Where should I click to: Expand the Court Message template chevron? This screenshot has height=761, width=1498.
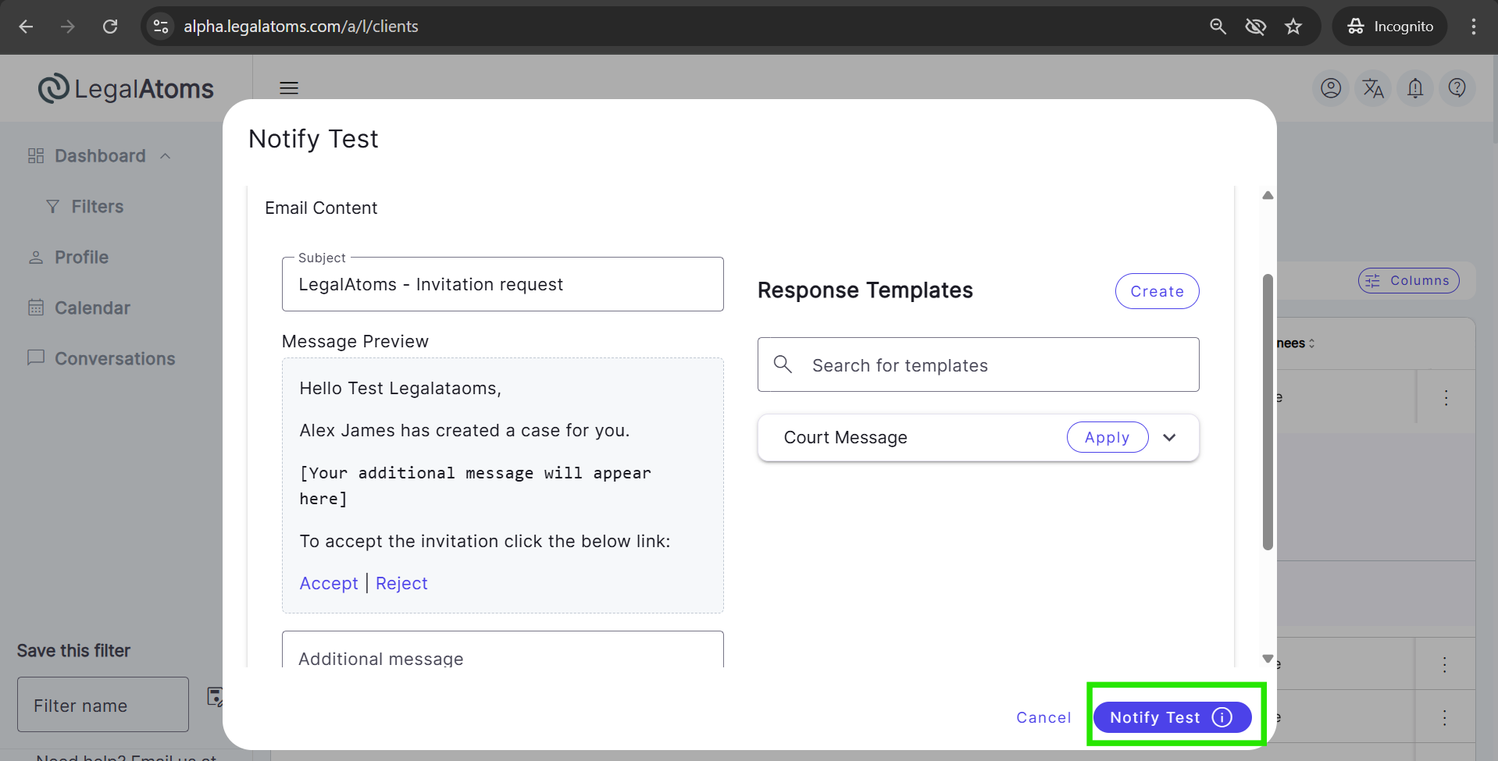click(1169, 438)
